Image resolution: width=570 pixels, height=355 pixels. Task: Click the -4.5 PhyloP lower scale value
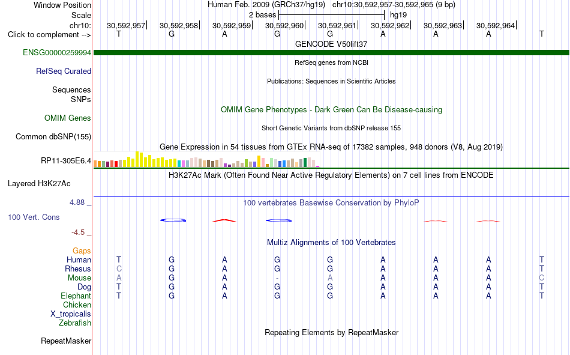(78, 232)
